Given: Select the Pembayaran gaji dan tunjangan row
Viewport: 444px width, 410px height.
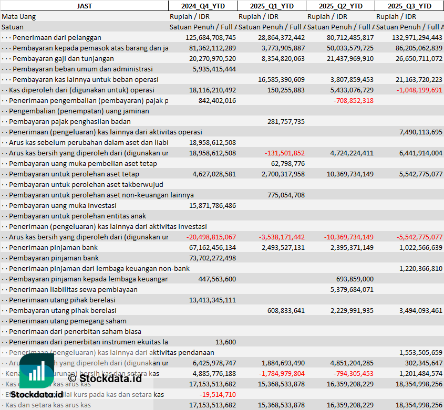Looking at the screenshot, I should pyautogui.click(x=63, y=58).
